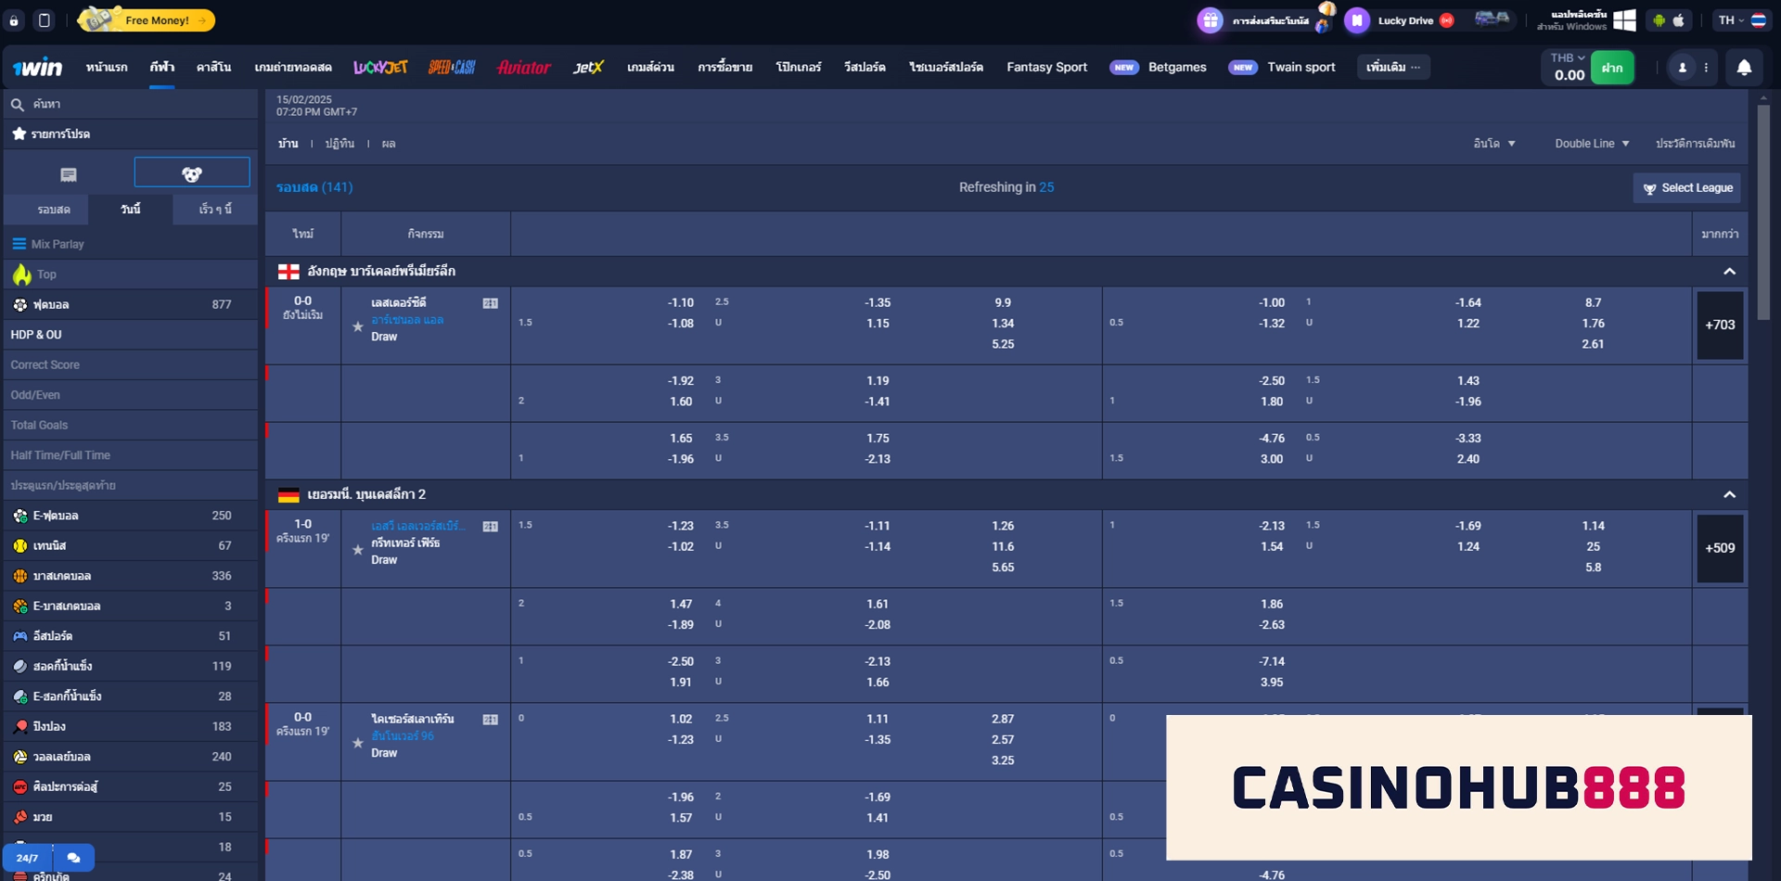Select Correct Score market type
The image size is (1781, 881).
131,365
